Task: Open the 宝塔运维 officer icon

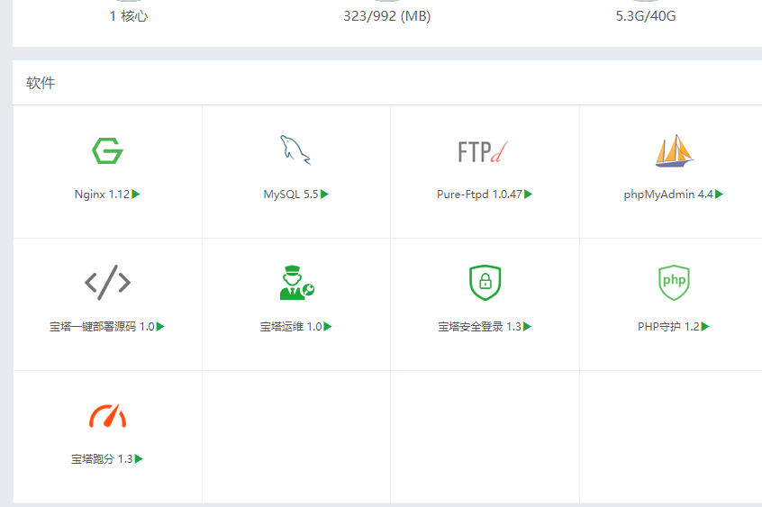Action: tap(296, 283)
